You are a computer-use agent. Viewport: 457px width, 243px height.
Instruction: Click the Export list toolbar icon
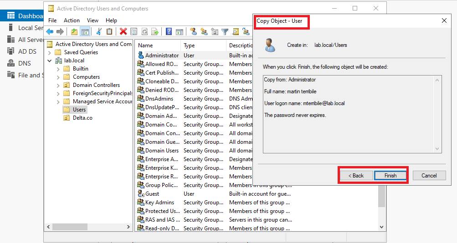(155, 31)
